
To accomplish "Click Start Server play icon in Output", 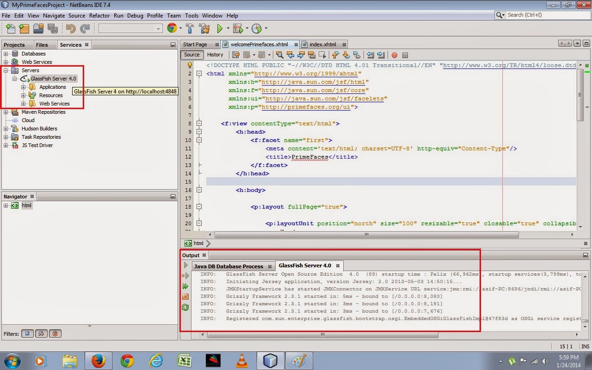I will click(185, 265).
